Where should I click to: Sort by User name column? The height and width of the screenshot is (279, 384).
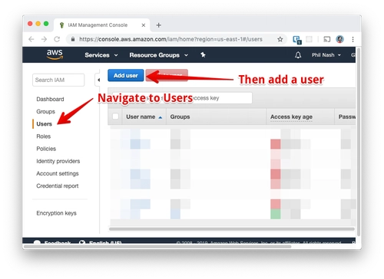point(144,117)
